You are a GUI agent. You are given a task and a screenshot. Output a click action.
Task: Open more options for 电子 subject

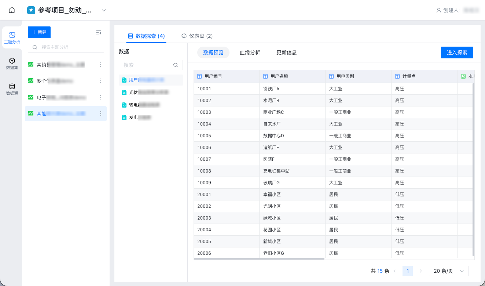click(x=101, y=97)
